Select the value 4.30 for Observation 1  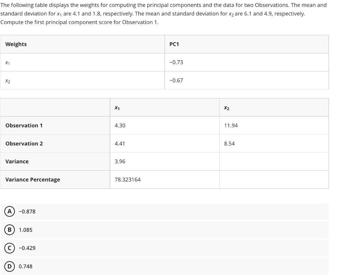pos(119,125)
